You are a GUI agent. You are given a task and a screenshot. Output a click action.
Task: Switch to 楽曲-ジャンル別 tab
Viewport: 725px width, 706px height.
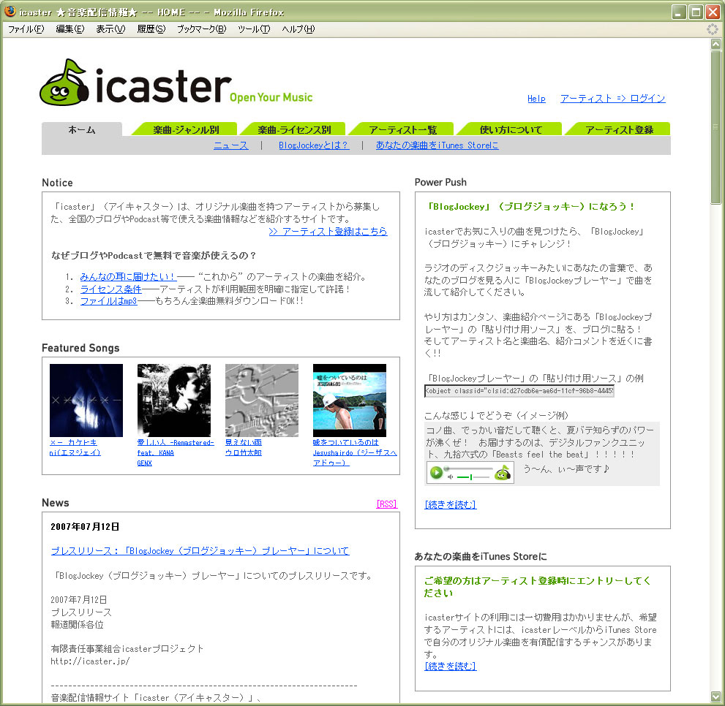(185, 129)
